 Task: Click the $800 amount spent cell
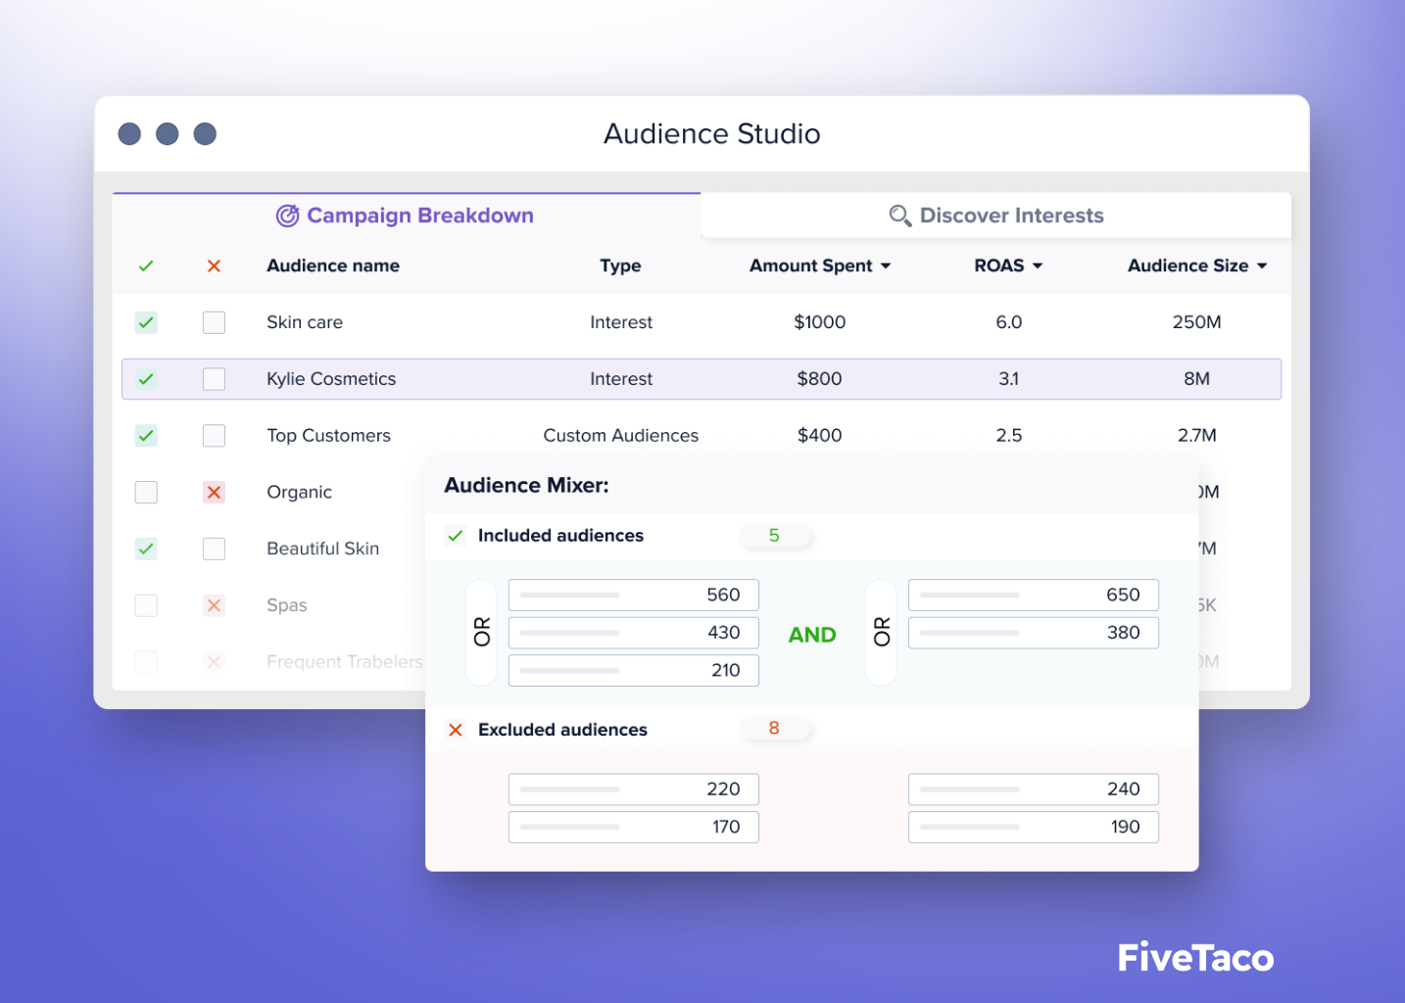click(819, 379)
